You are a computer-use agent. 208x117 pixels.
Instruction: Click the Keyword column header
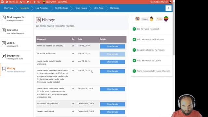pyautogui.click(x=41, y=39)
